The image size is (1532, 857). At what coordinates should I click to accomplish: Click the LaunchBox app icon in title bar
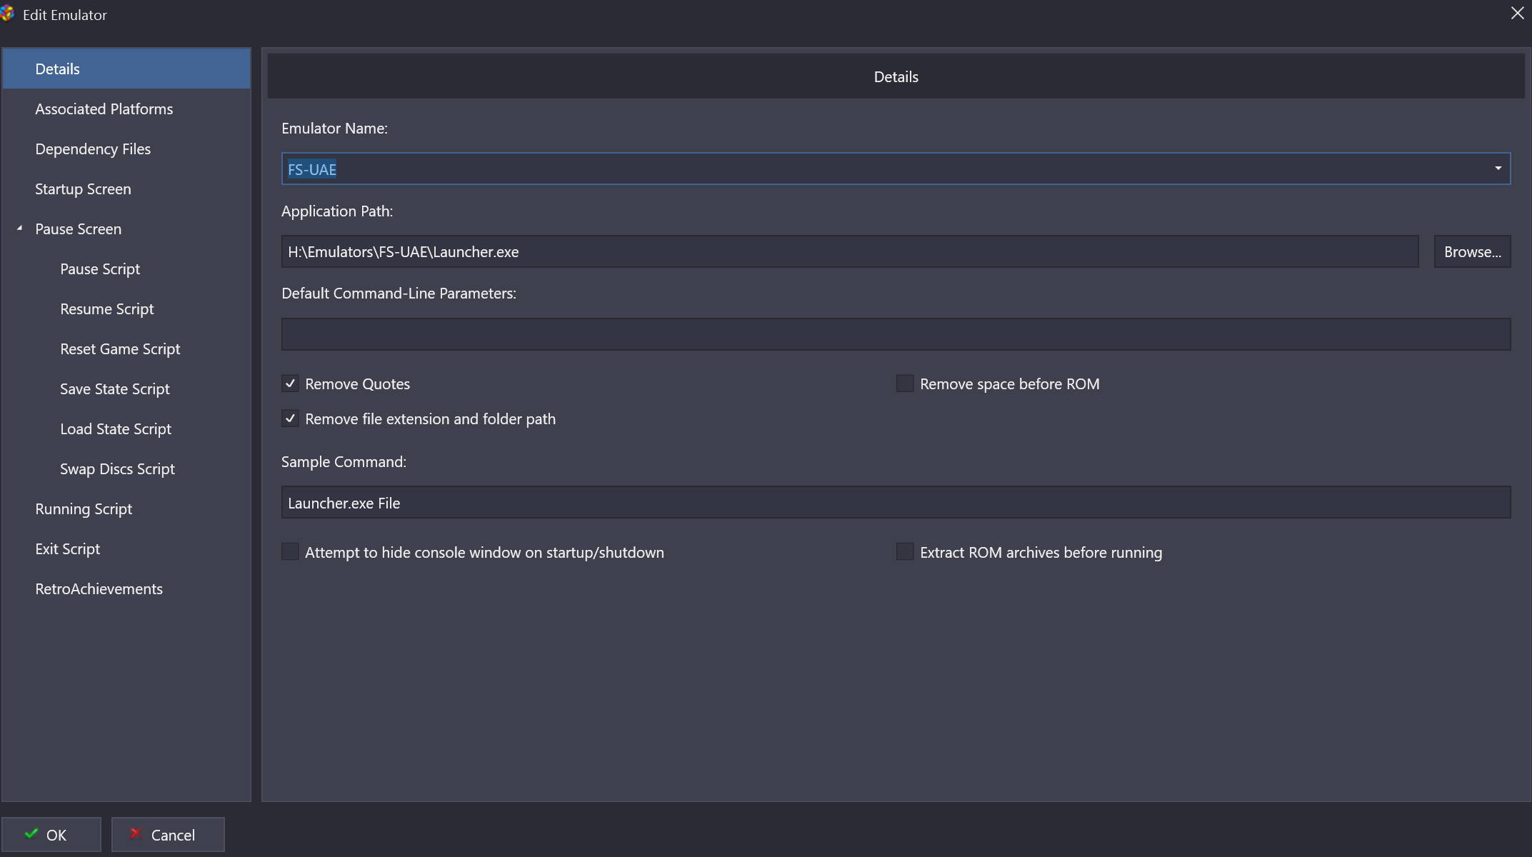[7, 13]
